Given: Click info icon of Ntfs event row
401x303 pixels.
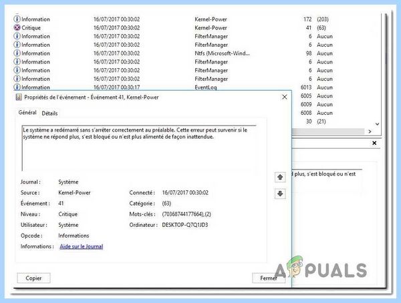Looking at the screenshot, I should 17,53.
